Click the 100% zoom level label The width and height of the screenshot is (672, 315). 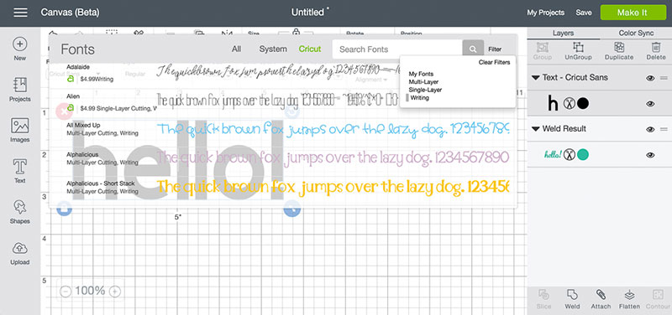click(x=90, y=291)
